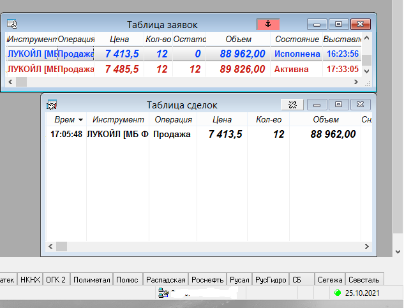Close the Таблица заявок window
The width and height of the screenshot is (404, 308).
[361, 24]
